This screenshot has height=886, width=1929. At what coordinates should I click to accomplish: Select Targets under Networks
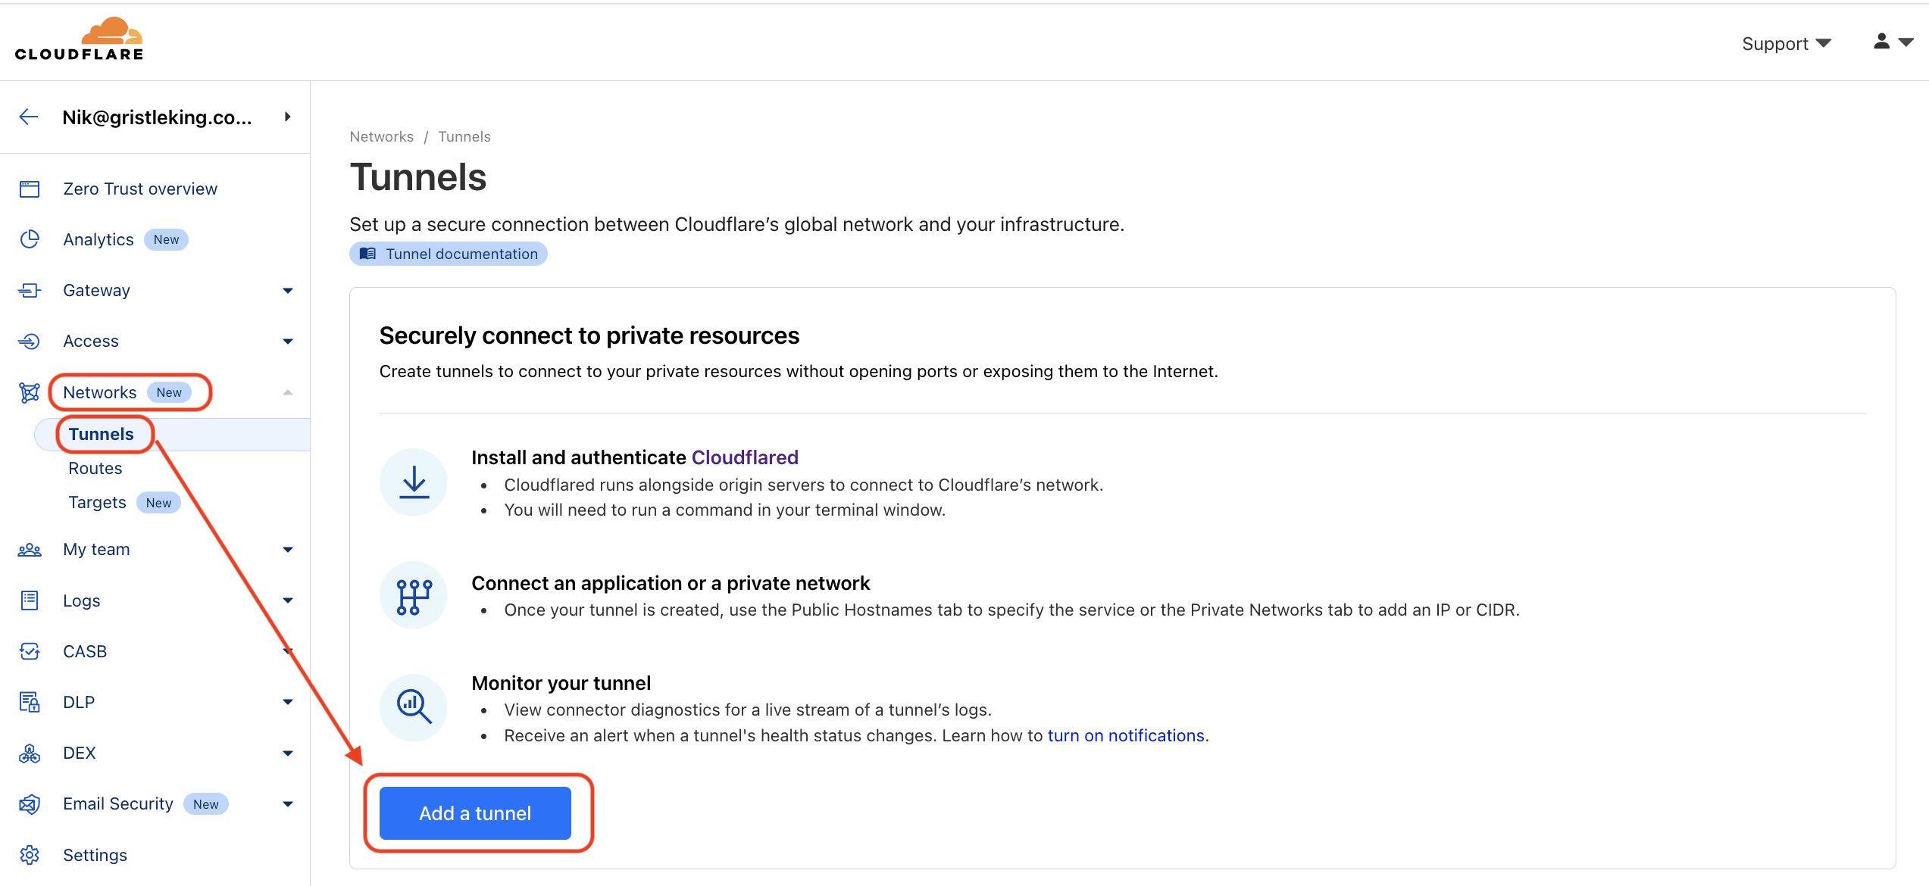98,502
